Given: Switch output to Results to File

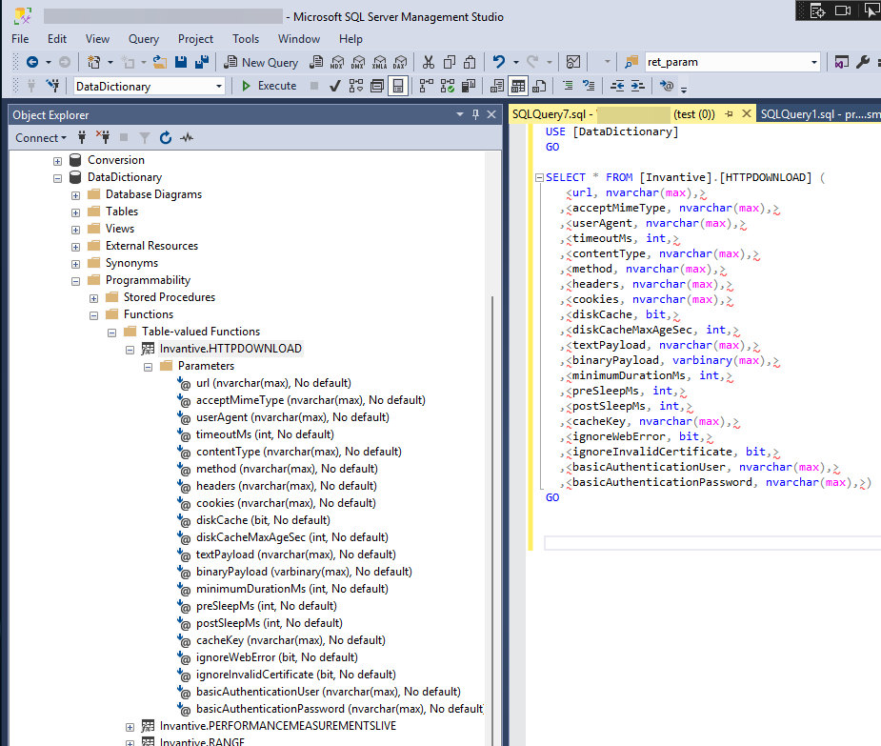Looking at the screenshot, I should click(539, 86).
